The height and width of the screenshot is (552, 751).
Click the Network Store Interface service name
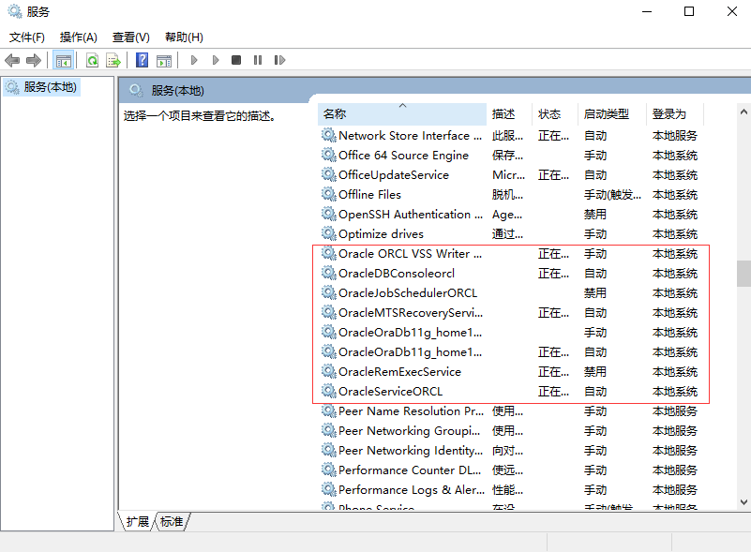[x=410, y=136]
